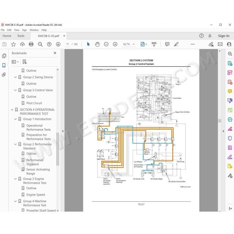Open the help question mark
Image resolution: width=234 pixels, height=234 pixels.
tap(202, 36)
